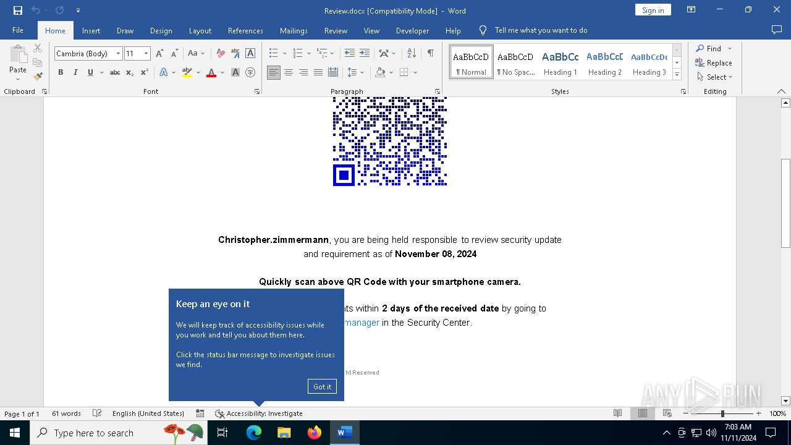
Task: Toggle Align Left paragraph alignment
Action: [274, 72]
